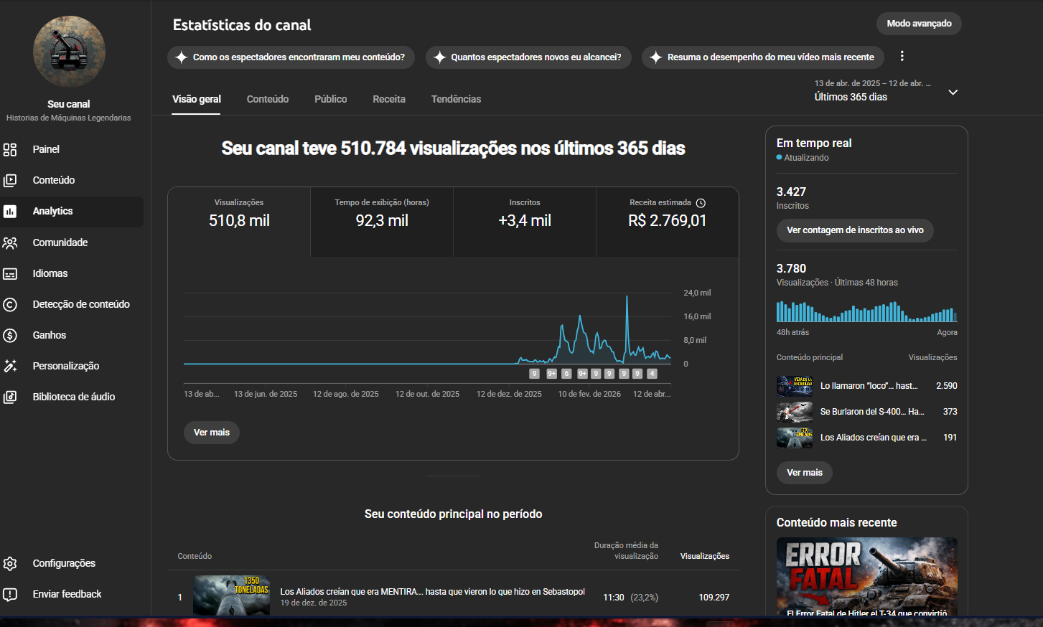Open the Biblioteca de áudio icon
Image resolution: width=1043 pixels, height=627 pixels.
(x=10, y=397)
